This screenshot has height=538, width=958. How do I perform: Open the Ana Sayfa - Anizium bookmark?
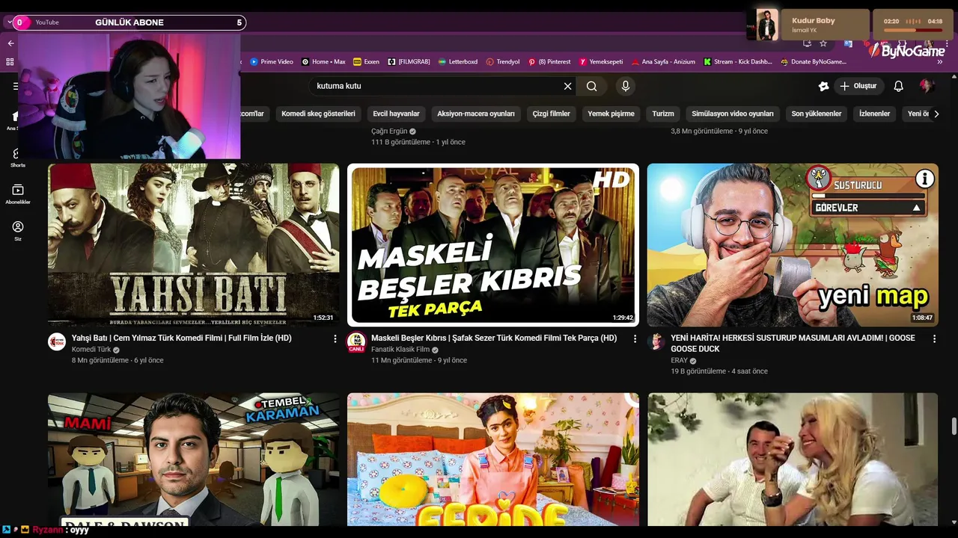click(663, 62)
